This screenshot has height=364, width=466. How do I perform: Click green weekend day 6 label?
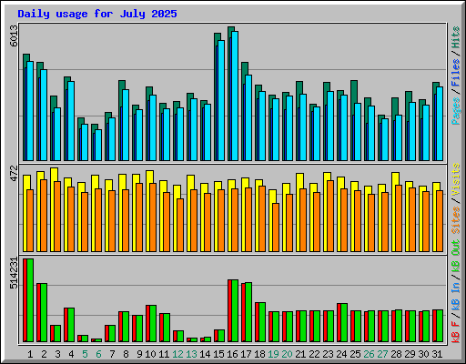click(98, 354)
